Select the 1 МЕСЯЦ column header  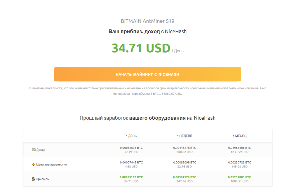pyautogui.click(x=239, y=136)
